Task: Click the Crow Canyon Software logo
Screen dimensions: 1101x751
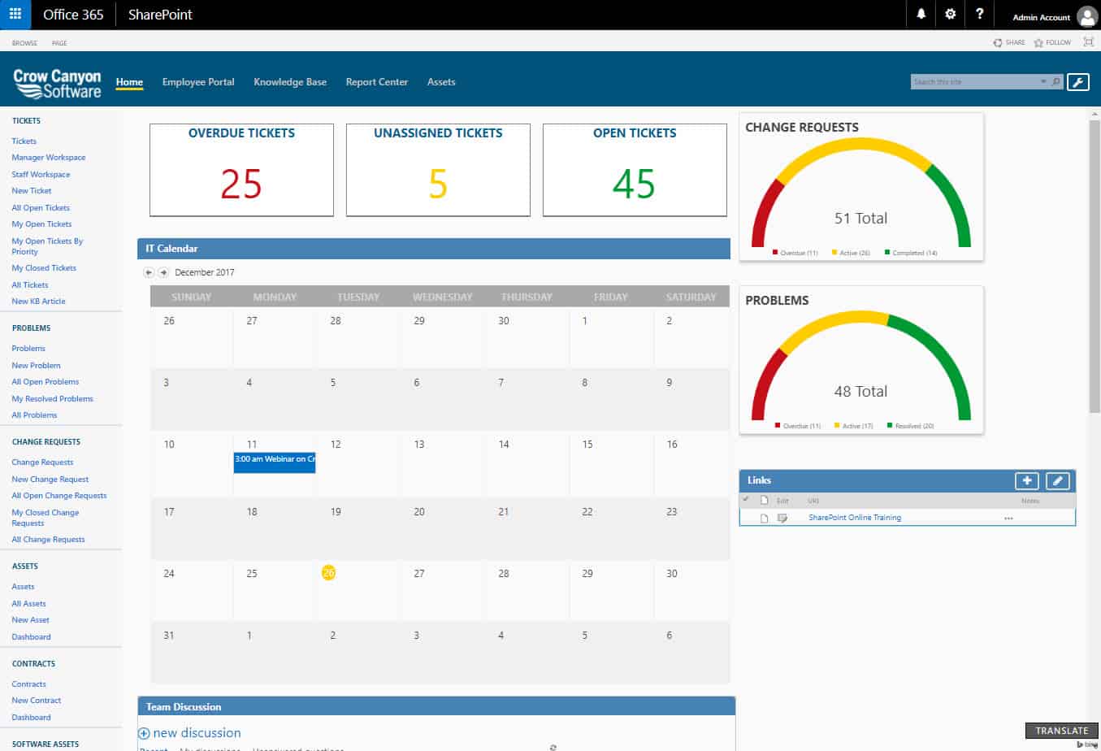Action: tap(57, 83)
